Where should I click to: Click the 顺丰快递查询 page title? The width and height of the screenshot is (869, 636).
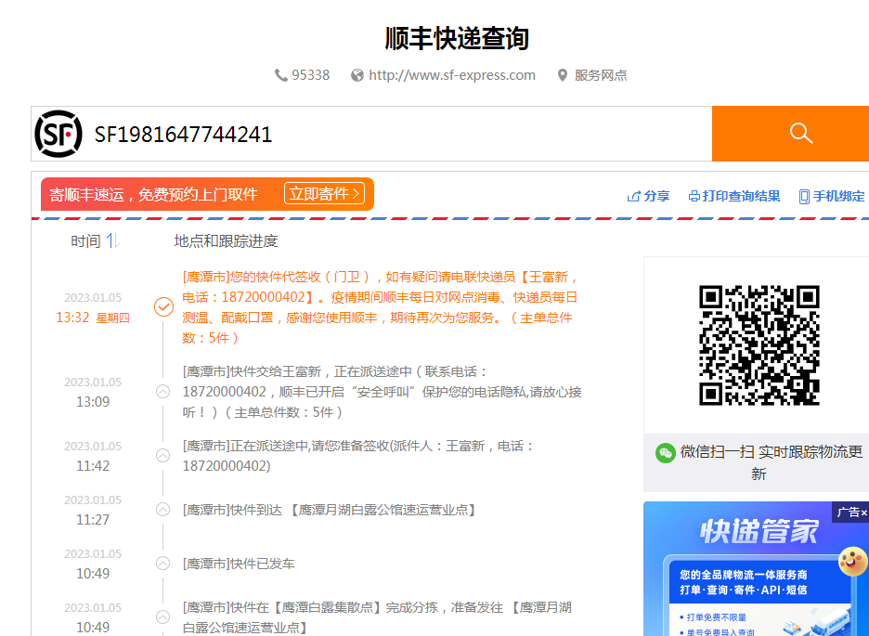coord(457,38)
